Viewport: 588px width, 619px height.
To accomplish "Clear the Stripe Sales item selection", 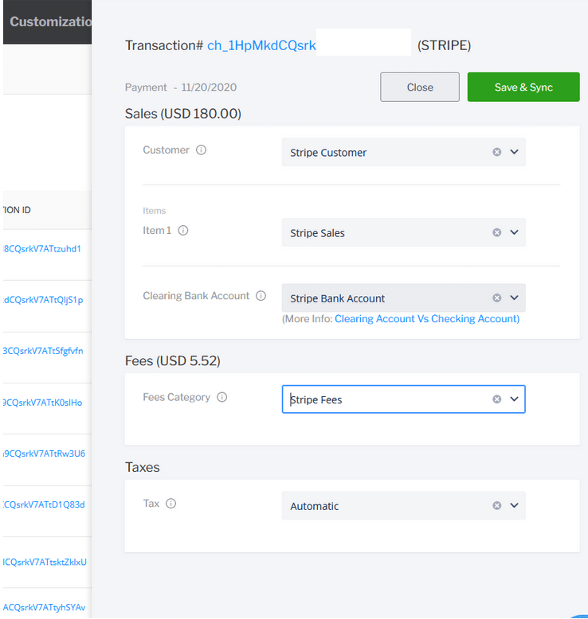I will (x=497, y=232).
